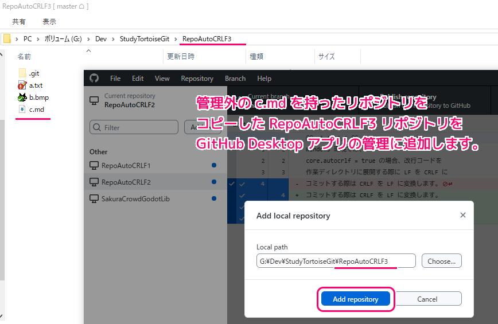Select the a.txt file

(36, 85)
